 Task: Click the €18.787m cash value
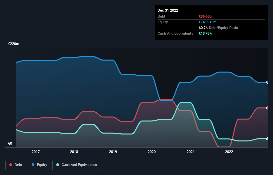click(x=207, y=33)
